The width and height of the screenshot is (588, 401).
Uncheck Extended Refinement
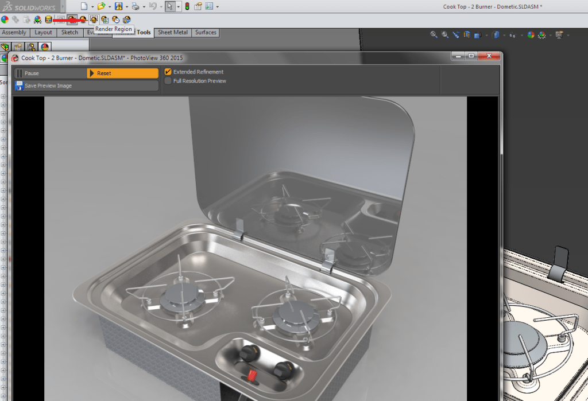(x=167, y=71)
